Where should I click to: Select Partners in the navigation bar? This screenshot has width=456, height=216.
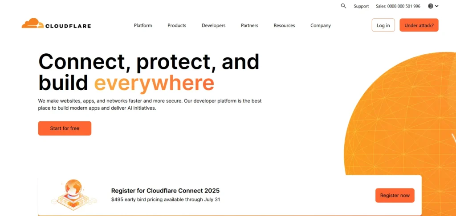coord(249,25)
